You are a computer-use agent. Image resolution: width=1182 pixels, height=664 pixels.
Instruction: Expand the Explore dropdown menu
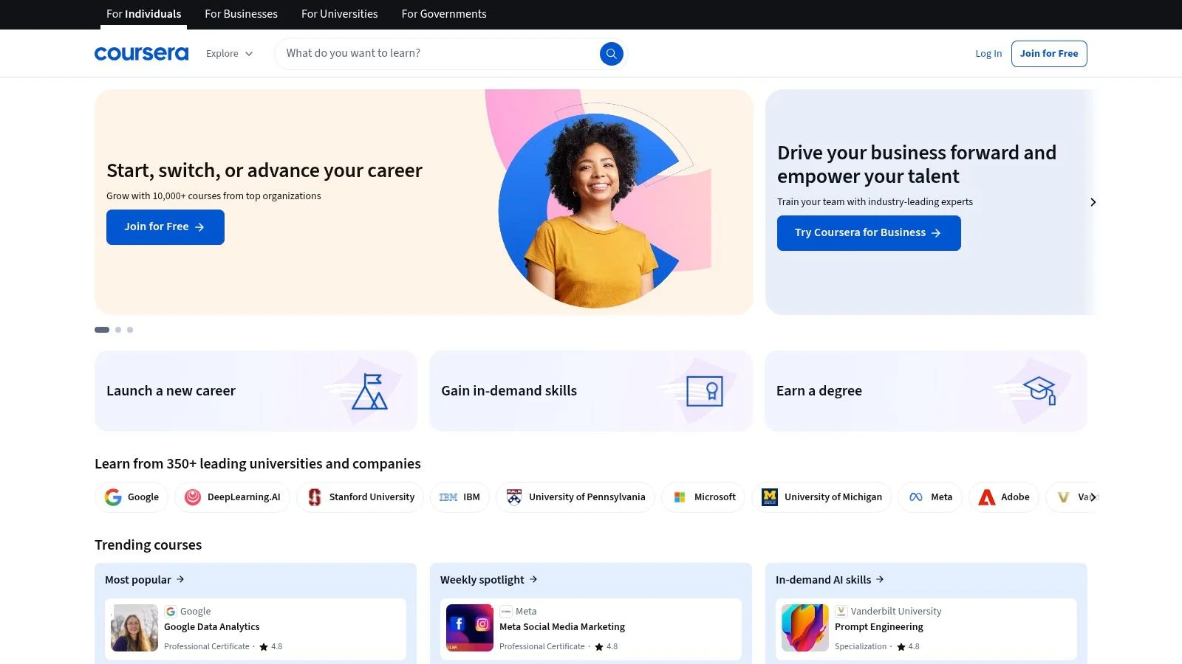(x=230, y=54)
